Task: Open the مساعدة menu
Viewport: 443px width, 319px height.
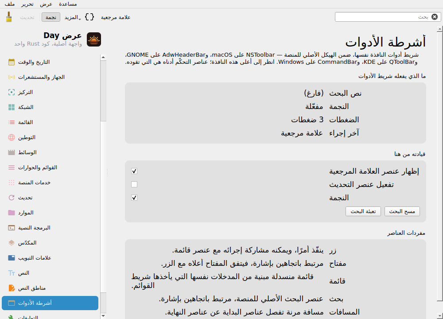Action: [68, 4]
